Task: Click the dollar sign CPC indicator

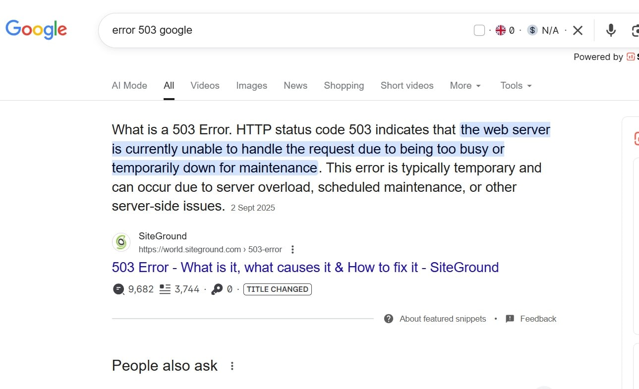Action: [x=532, y=30]
